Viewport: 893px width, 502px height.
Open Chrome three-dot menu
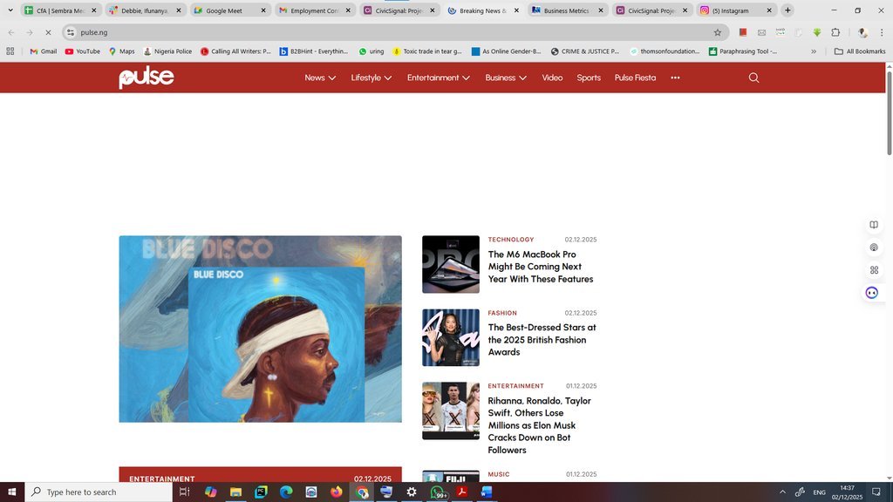[882, 32]
